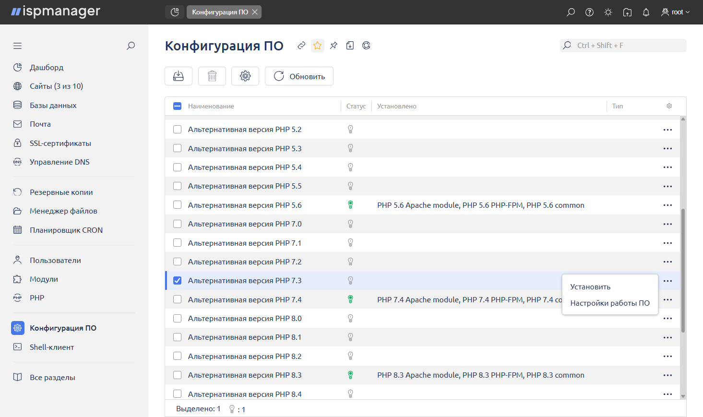The width and height of the screenshot is (703, 417).
Task: Click the Ctrl + Shift + F search field
Action: pyautogui.click(x=623, y=46)
